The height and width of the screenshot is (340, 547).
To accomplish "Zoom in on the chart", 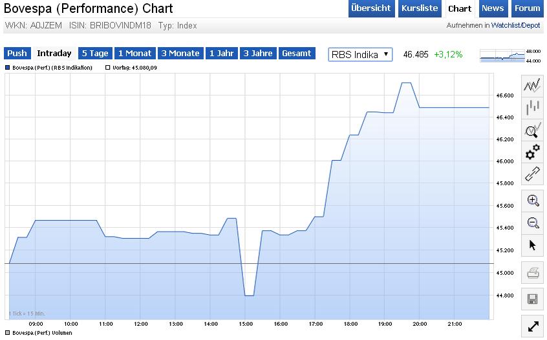I will (533, 200).
